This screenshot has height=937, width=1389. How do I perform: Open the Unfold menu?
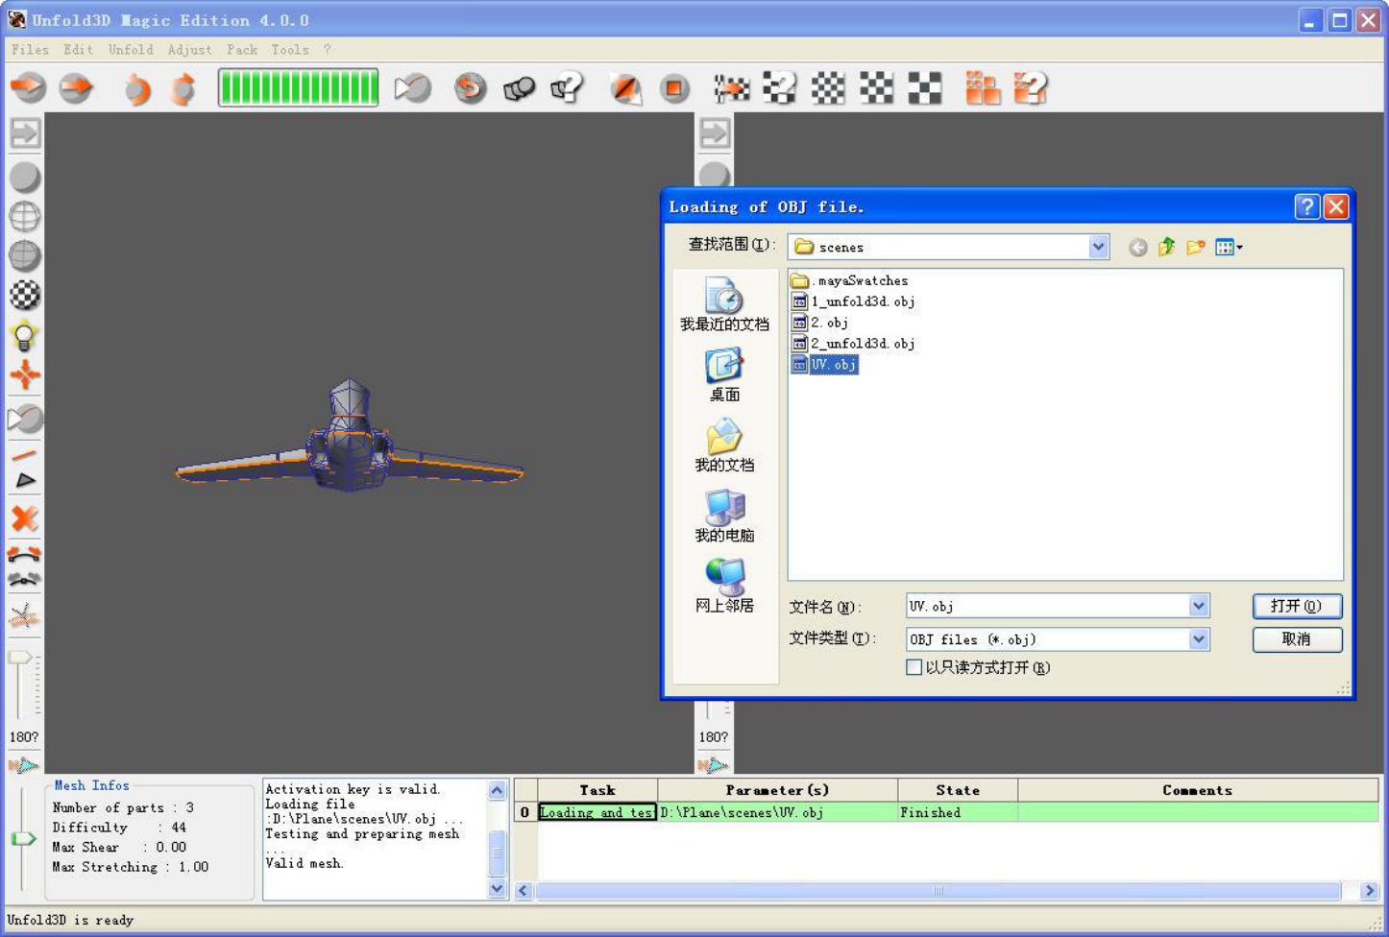[131, 50]
